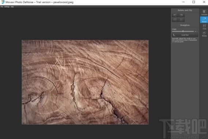Maximize the Movavi Photo DeNoise window
This screenshot has height=139, width=208.
point(194,2)
